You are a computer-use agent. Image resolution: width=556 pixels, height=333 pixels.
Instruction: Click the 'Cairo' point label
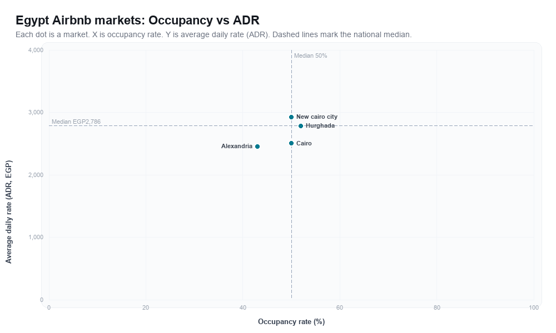(x=304, y=143)
